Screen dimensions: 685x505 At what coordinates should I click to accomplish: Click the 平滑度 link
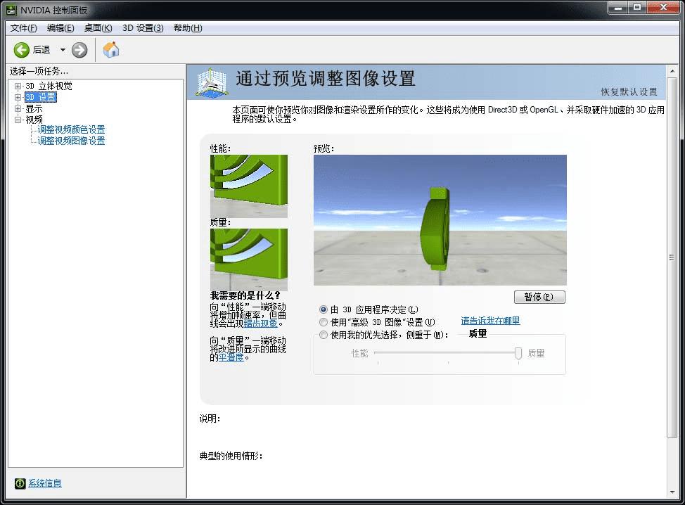coord(231,357)
